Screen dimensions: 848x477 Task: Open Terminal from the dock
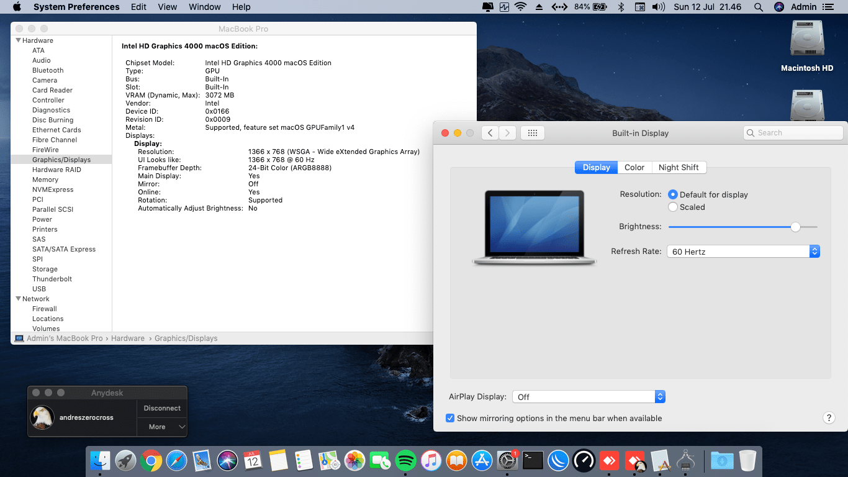(533, 460)
